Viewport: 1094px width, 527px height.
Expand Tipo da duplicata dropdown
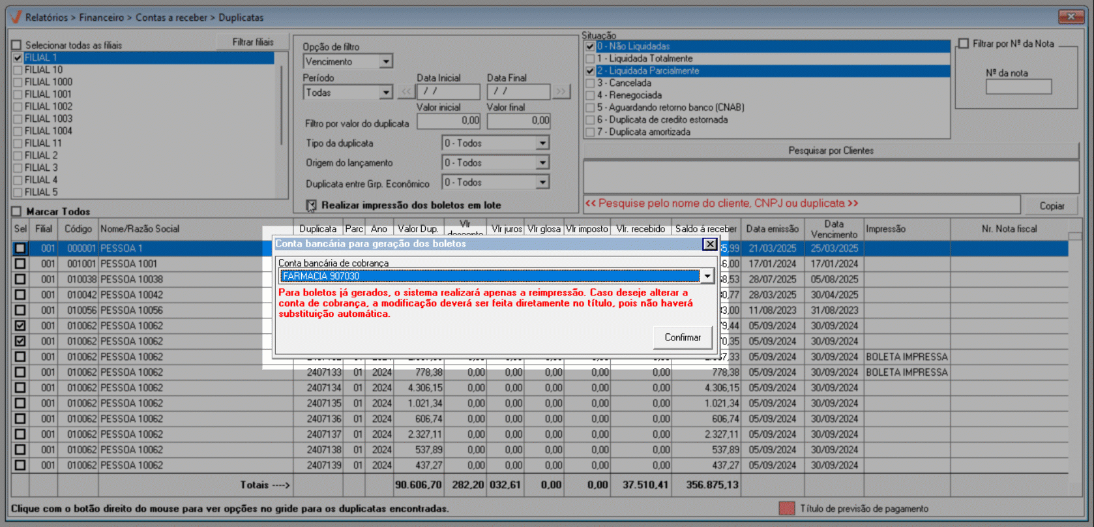[x=542, y=143]
